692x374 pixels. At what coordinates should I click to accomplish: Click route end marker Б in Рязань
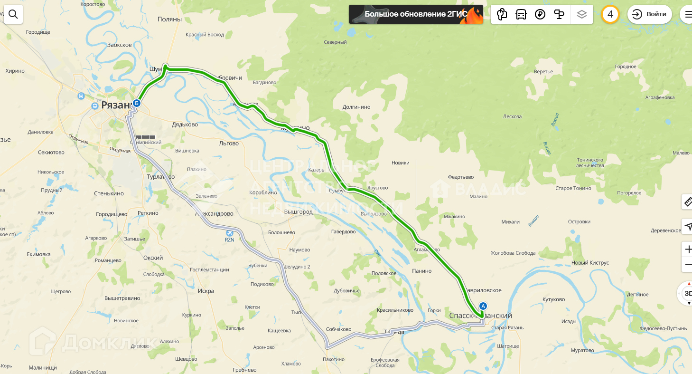click(x=137, y=103)
